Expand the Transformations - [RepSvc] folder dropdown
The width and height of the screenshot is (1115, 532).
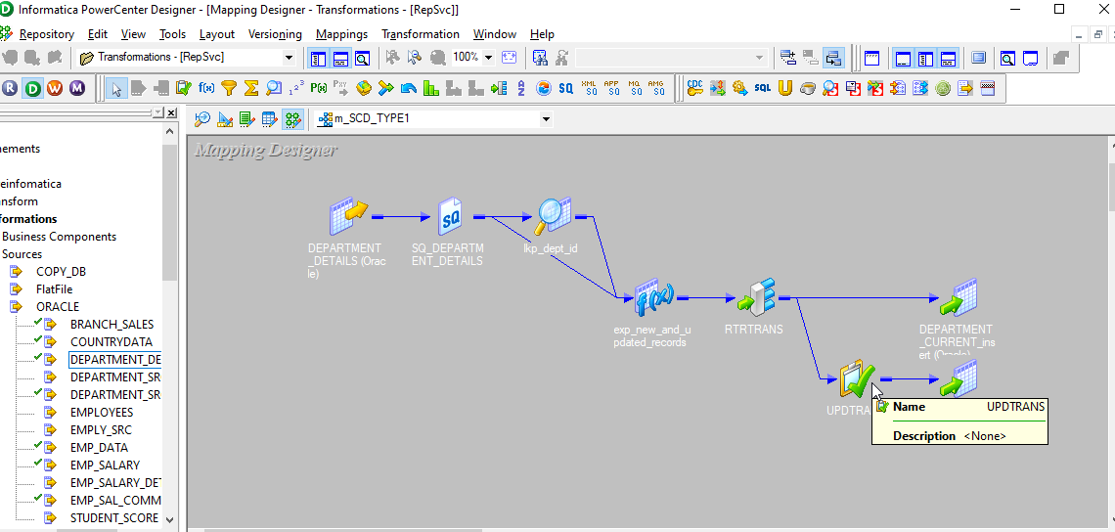pos(289,58)
